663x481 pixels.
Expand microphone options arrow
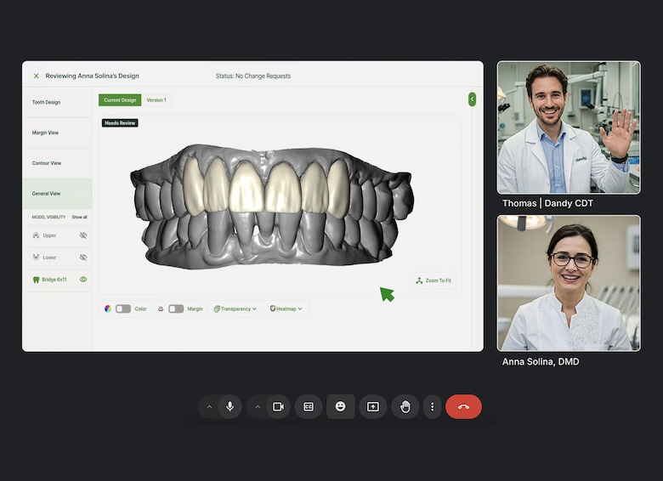[x=209, y=407]
